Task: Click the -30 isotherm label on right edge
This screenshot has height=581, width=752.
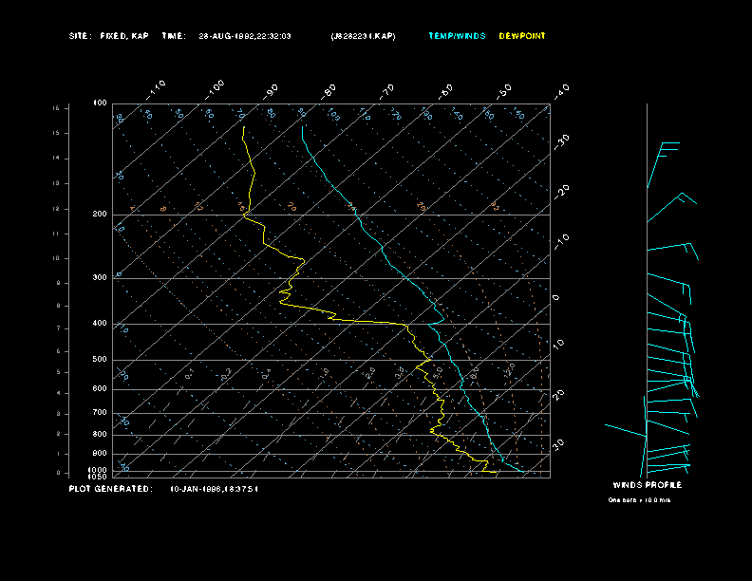Action: click(561, 141)
